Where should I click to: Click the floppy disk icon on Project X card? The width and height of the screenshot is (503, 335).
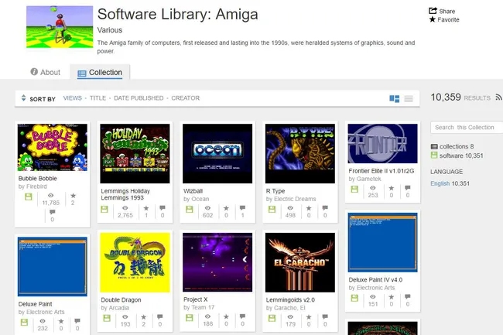(x=190, y=318)
